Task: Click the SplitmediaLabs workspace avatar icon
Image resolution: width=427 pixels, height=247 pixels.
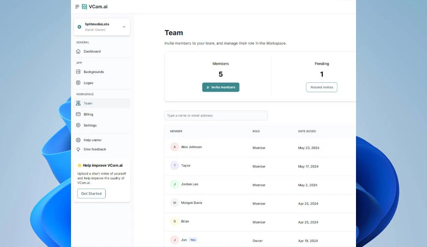Action: 79,27
